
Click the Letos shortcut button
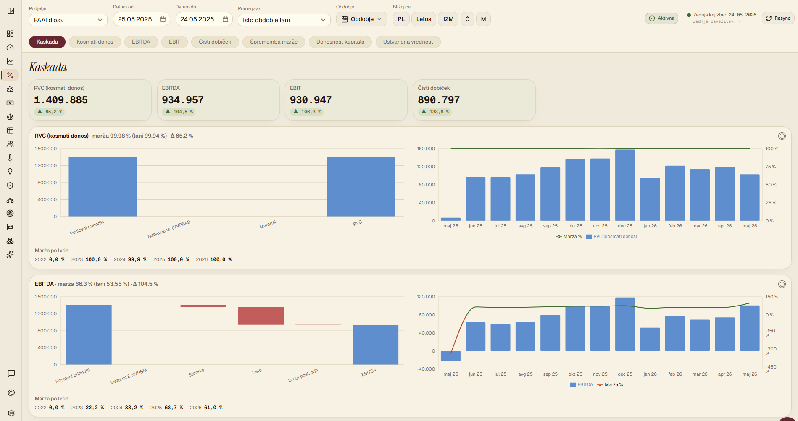[x=424, y=19]
